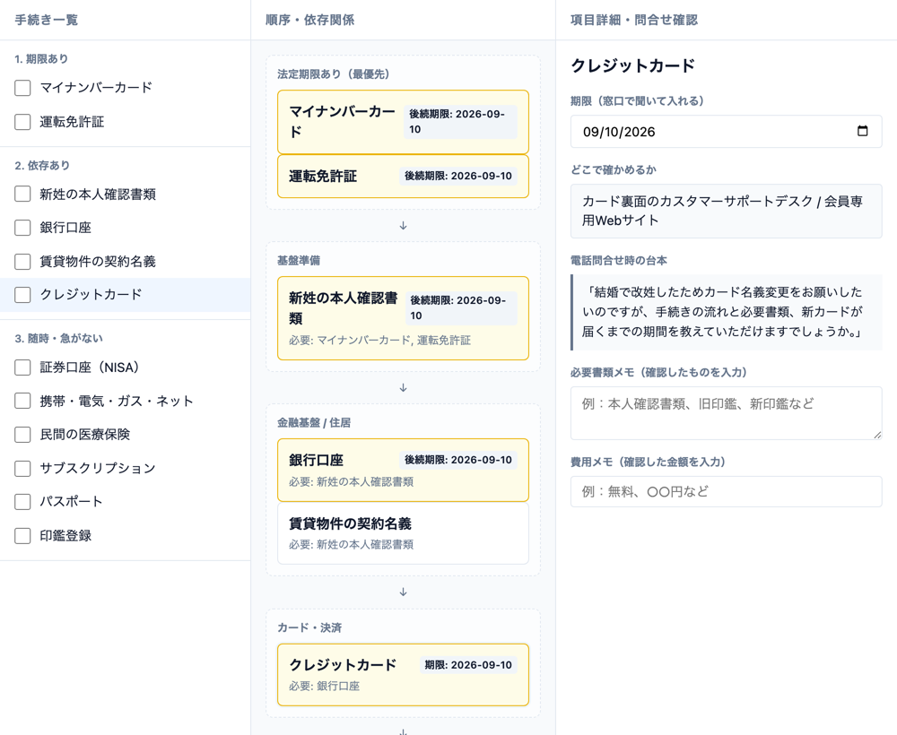
Task: Open 民間の医療保険 list item
Action: point(125,435)
